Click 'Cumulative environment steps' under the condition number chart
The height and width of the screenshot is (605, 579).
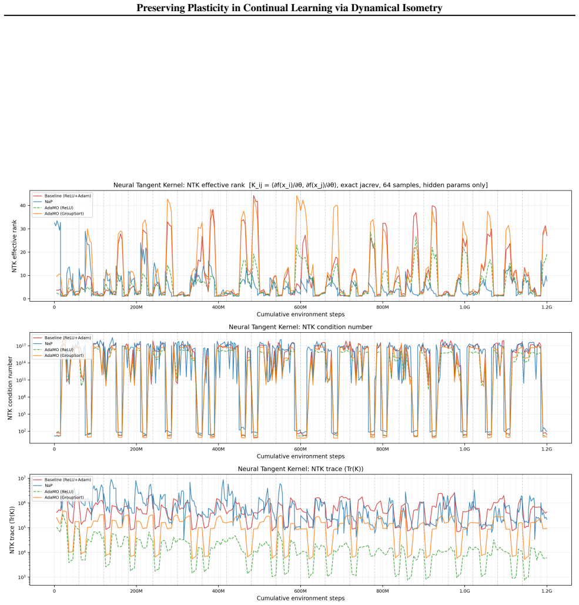tap(300, 456)
